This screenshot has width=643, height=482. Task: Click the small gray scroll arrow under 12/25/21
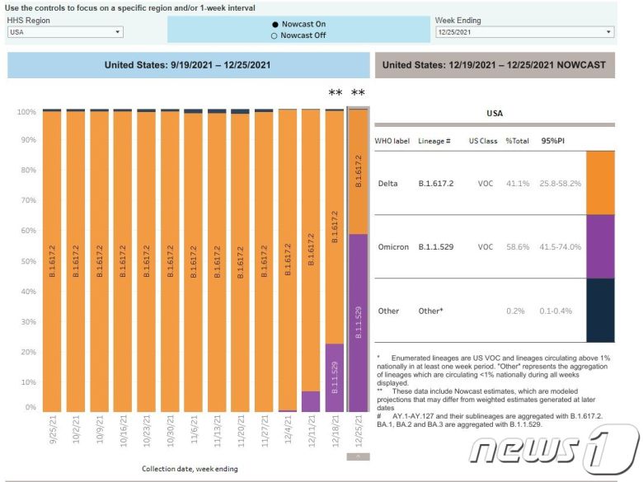pos(359,456)
